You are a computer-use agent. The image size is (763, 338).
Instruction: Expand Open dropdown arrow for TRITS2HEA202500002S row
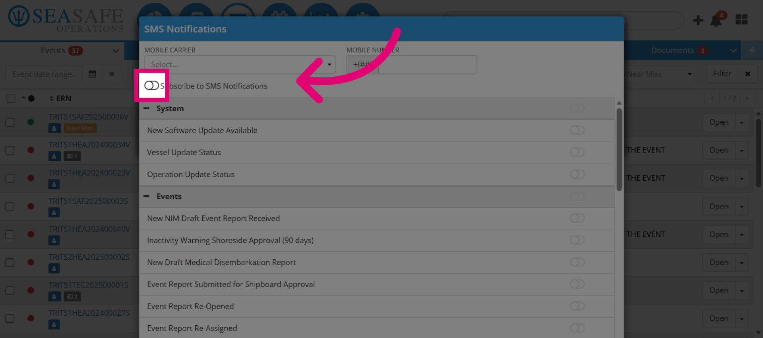[742, 263]
